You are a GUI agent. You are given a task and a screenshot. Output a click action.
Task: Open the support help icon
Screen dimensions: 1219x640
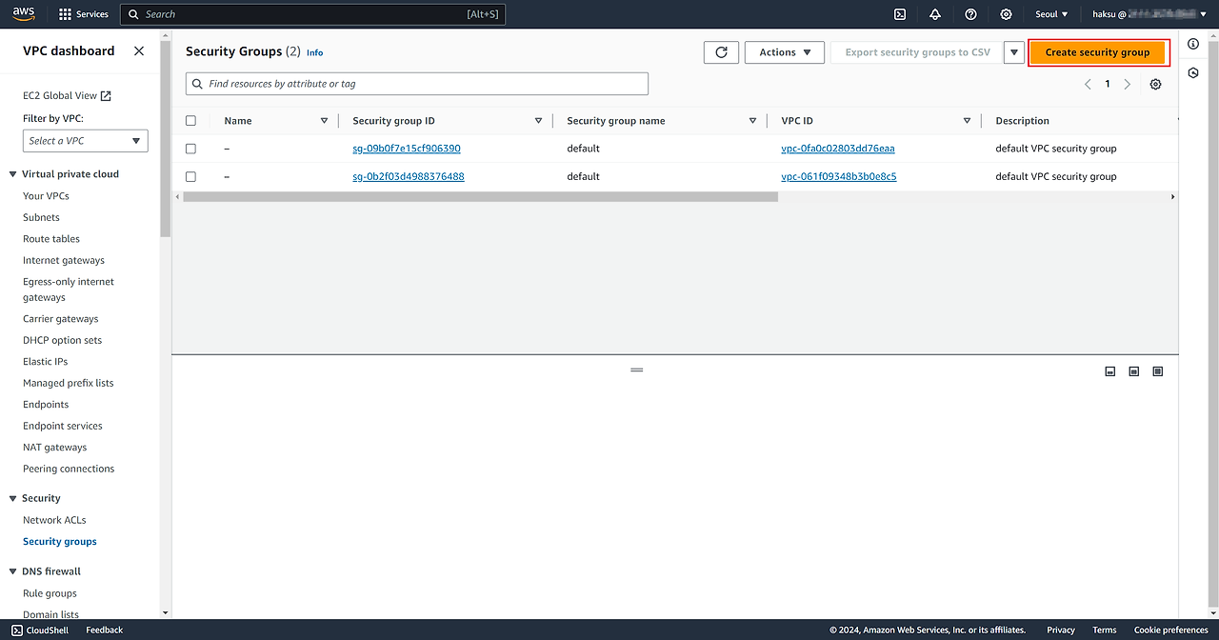[x=970, y=14]
